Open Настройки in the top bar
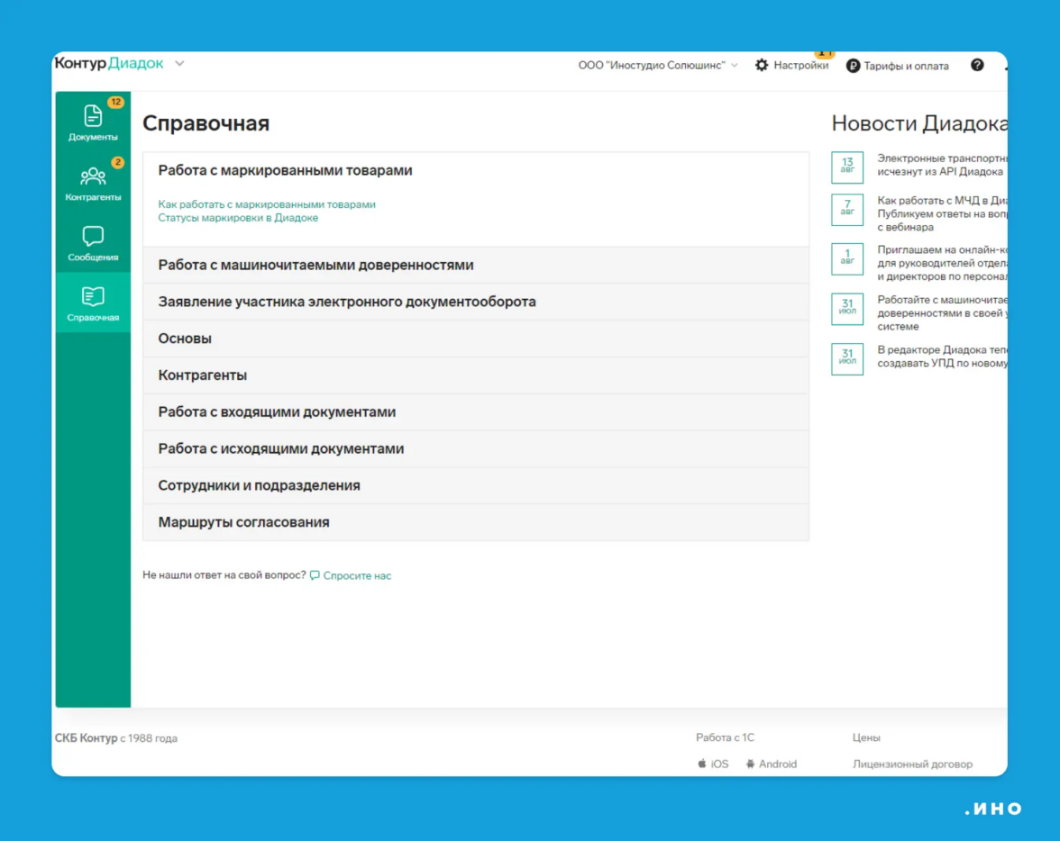1060x841 pixels. point(800,66)
